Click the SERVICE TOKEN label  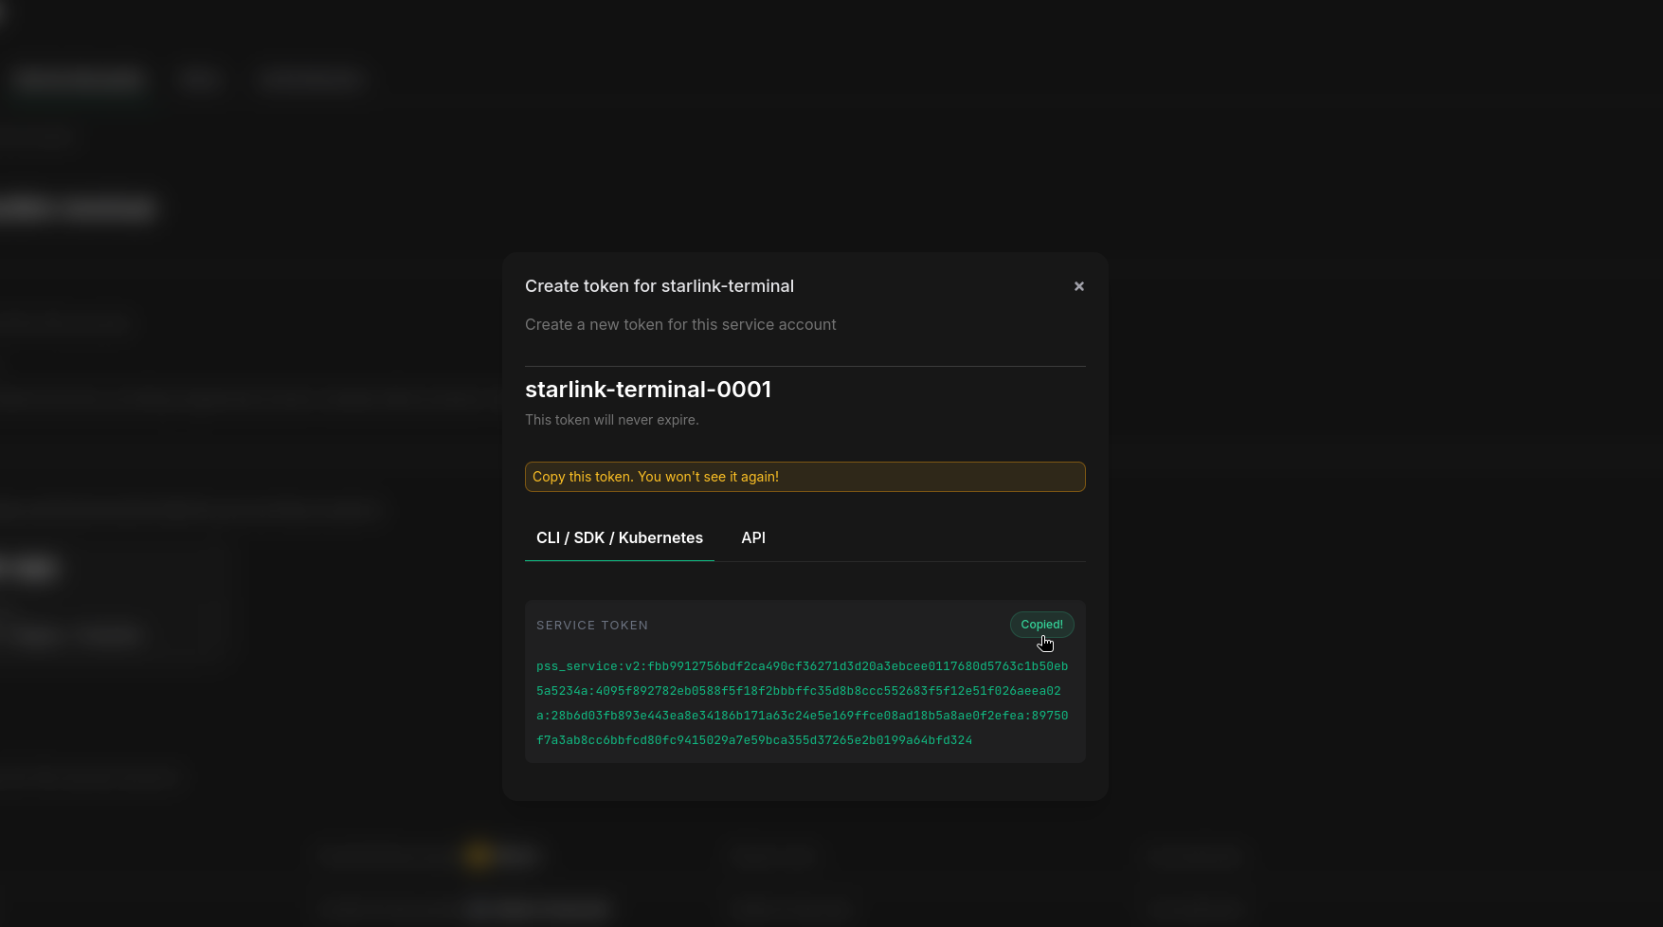[x=591, y=625]
